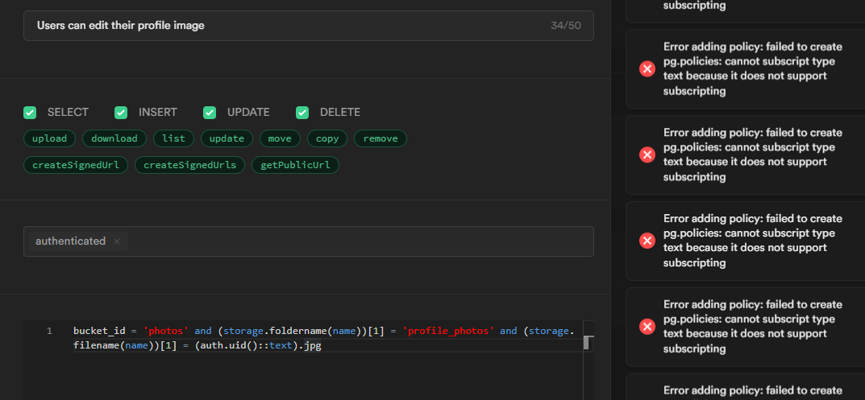Select the getPublicUrl tag
Viewport: 865px width, 400px height.
296,165
